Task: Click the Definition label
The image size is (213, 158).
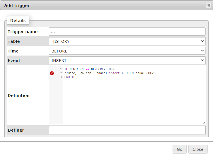Action: pyautogui.click(x=19, y=95)
